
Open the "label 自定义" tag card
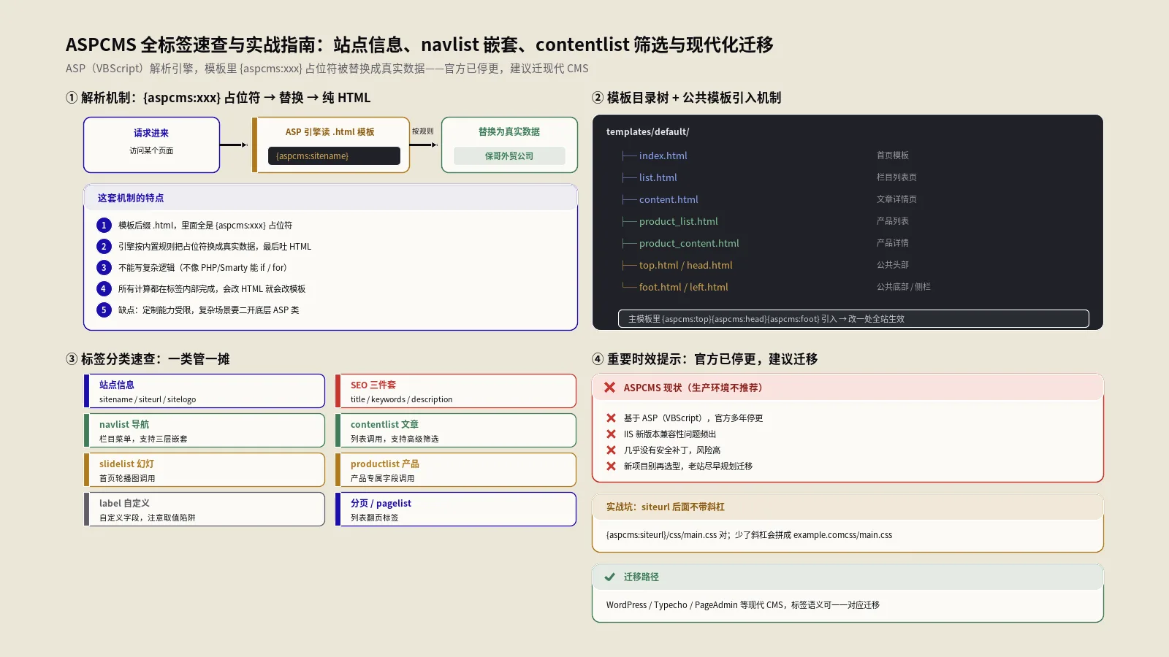pos(205,510)
